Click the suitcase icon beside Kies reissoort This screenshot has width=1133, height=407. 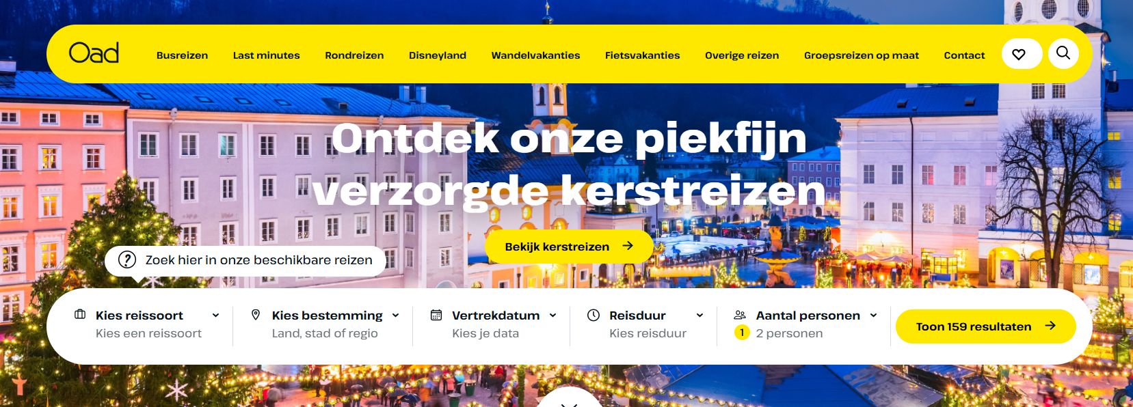pyautogui.click(x=80, y=315)
